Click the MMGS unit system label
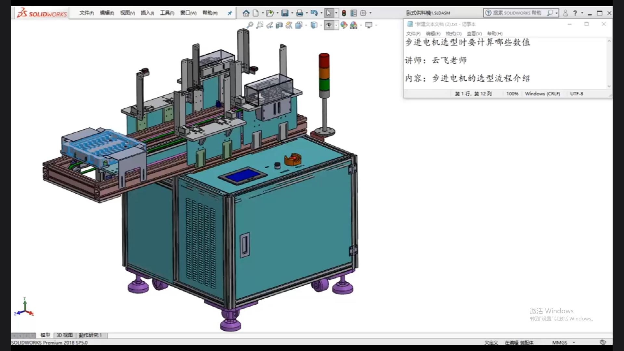624x351 pixels. 559,343
